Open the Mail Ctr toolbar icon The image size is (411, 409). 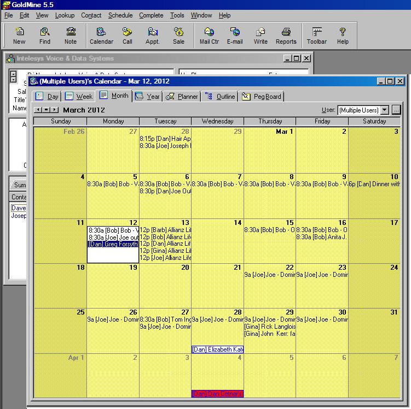[209, 35]
